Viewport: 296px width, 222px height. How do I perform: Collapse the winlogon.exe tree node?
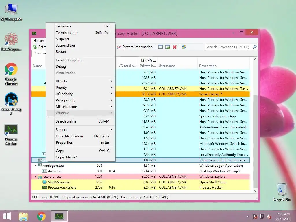click(36, 166)
